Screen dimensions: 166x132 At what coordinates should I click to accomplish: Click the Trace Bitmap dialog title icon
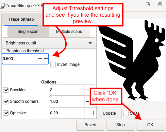point(3,6)
